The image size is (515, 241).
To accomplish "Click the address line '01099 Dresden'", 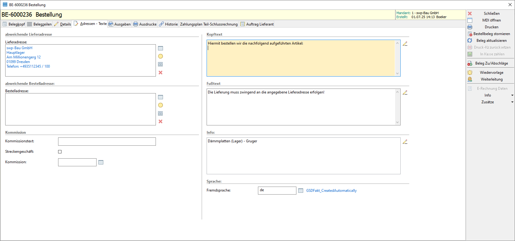I will (18, 62).
